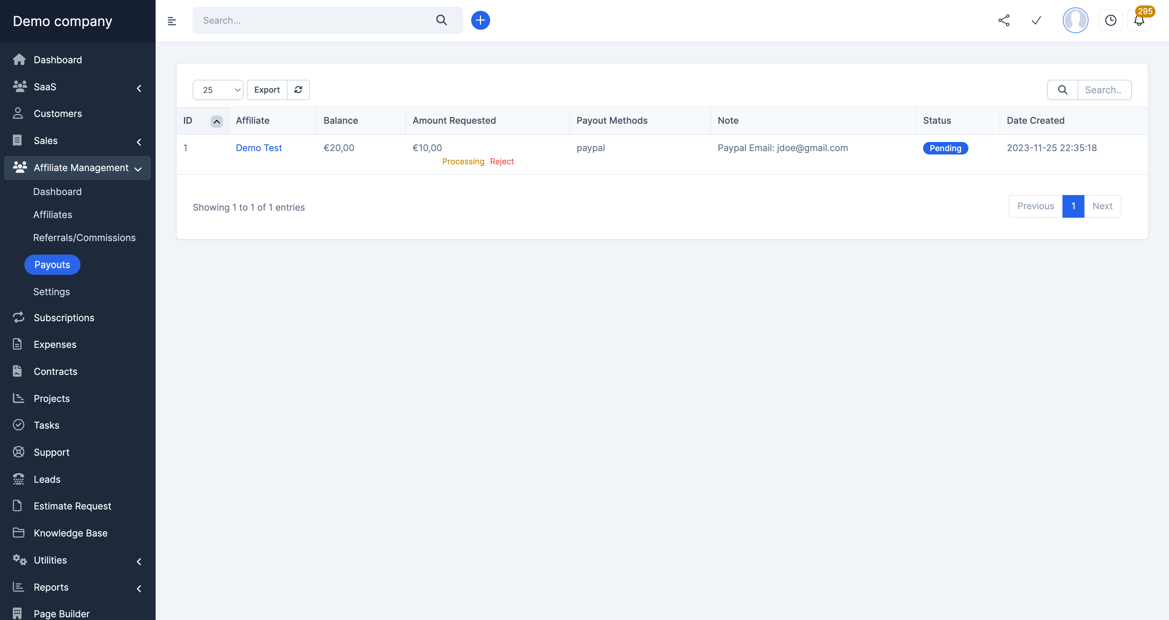Open Referrals/Commissions submenu item
The image size is (1169, 620).
pyautogui.click(x=85, y=238)
